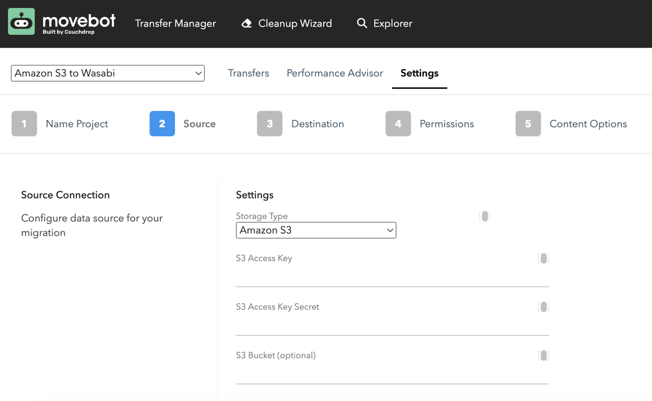Click the magnifying glass icon next to Explorer

(x=362, y=23)
